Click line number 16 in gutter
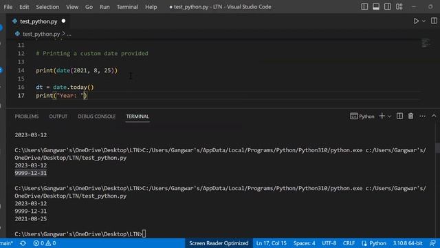This screenshot has height=248, width=440. coord(21,87)
